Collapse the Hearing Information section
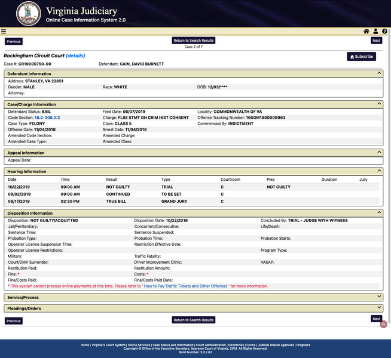391x358 pixels. coord(379,171)
